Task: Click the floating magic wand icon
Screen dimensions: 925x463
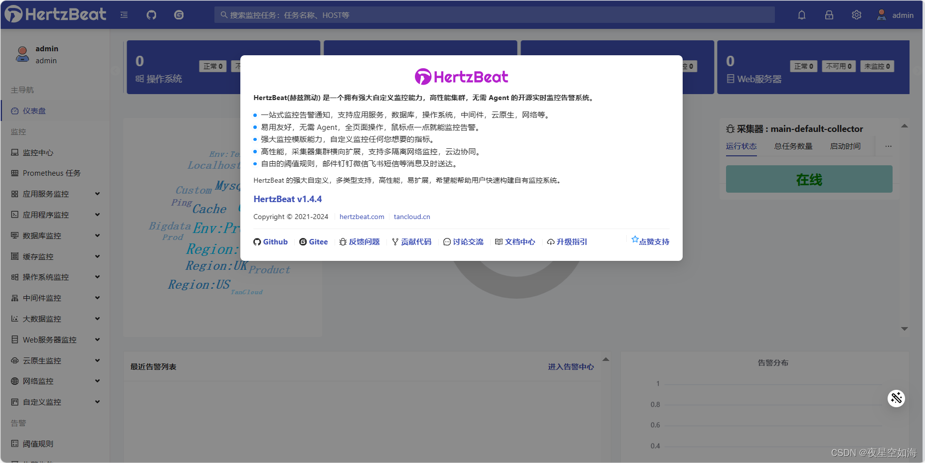Action: 897,398
